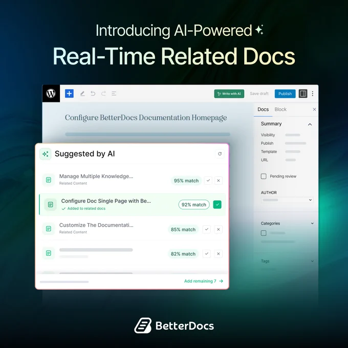348x348 pixels.
Task: Dismiss Customize The Documentation suggestion
Action: click(x=219, y=229)
